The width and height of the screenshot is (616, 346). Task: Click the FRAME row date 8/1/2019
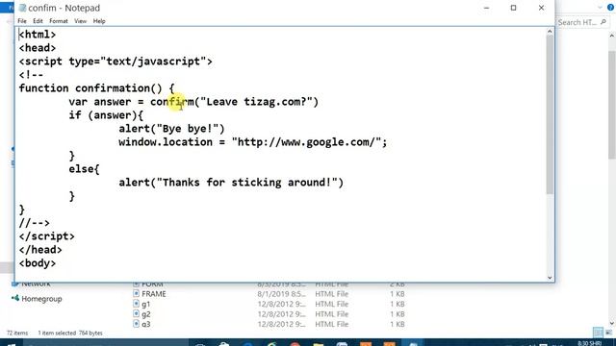pos(281,294)
